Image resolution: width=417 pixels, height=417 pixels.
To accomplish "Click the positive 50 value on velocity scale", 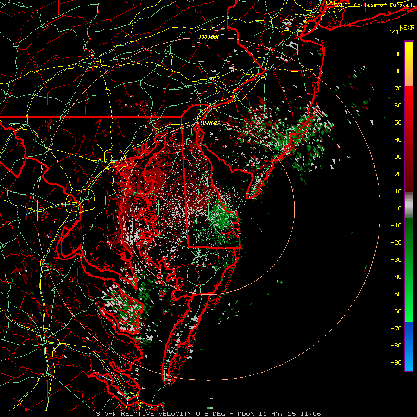I will (x=398, y=123).
